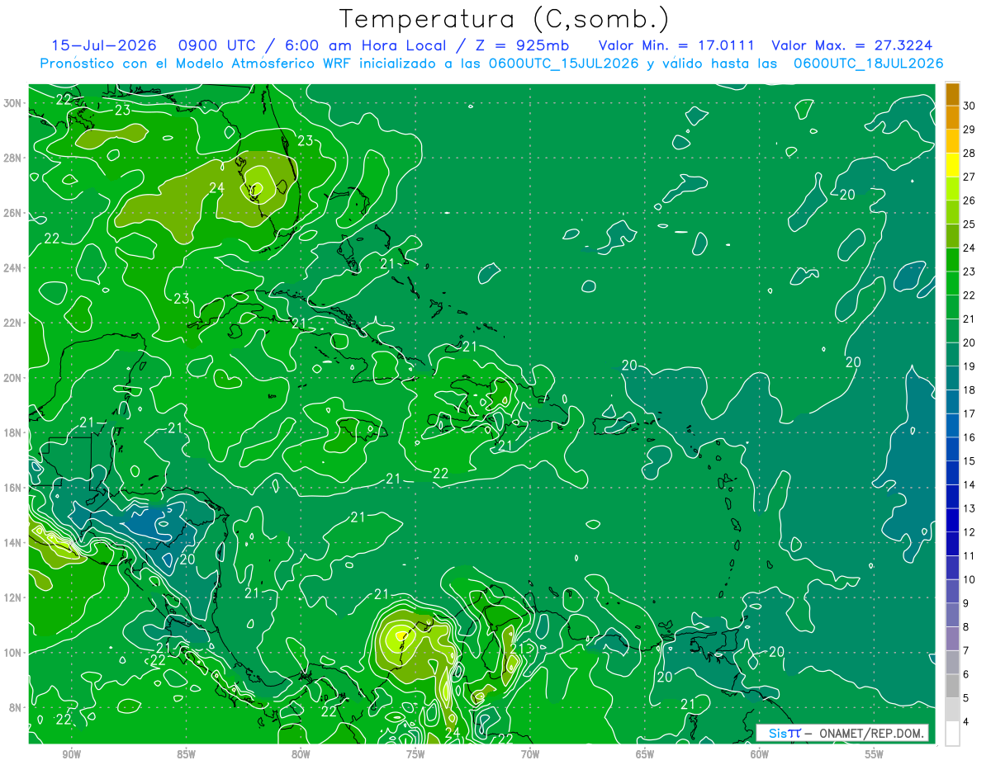Screen dimensions: 991x765
Task: Click legend scale number 19
Action: click(970, 366)
